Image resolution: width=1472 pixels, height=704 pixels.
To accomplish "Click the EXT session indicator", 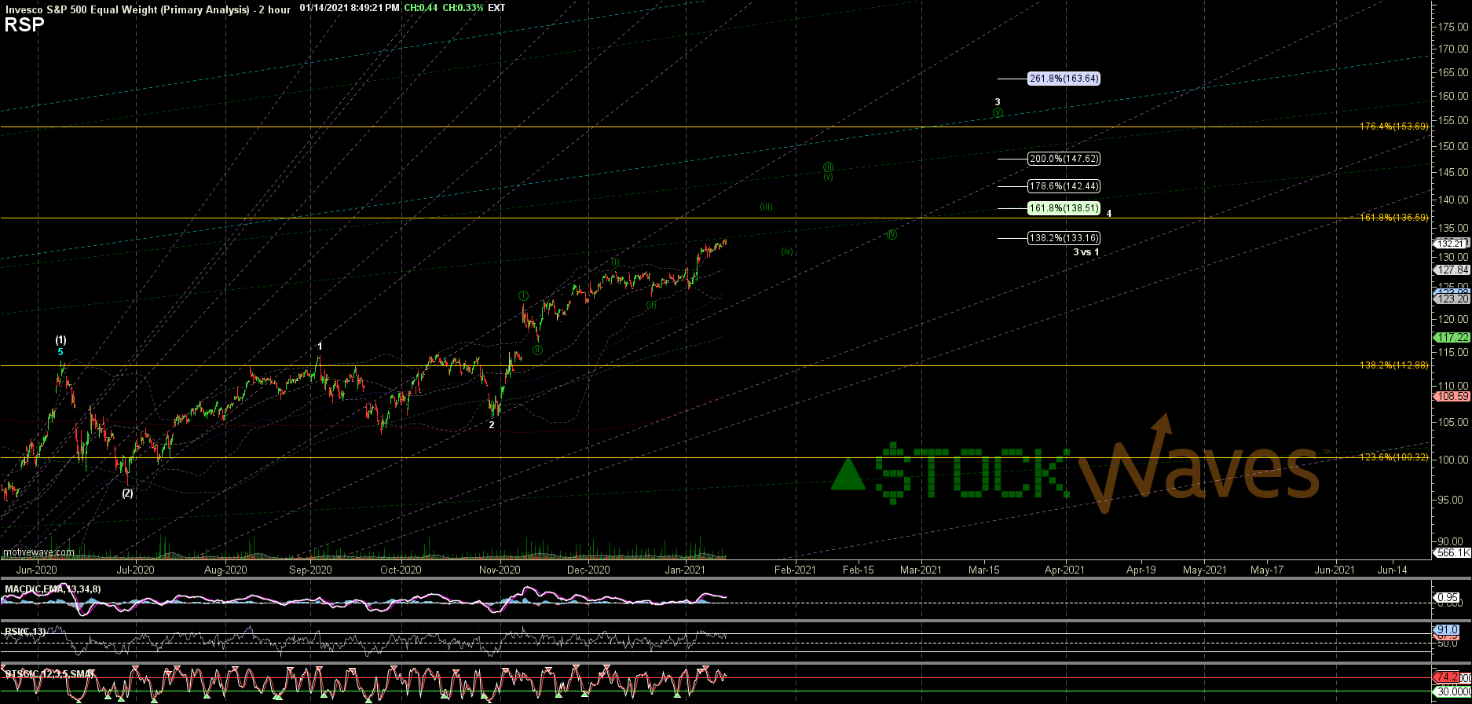I will tap(496, 8).
